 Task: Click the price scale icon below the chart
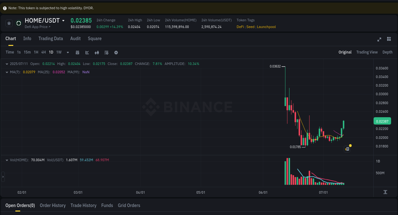click(x=385, y=192)
